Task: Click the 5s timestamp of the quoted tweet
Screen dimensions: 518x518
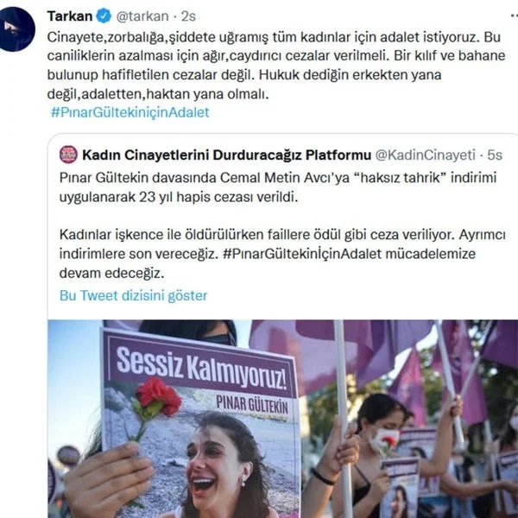Action: [495, 155]
